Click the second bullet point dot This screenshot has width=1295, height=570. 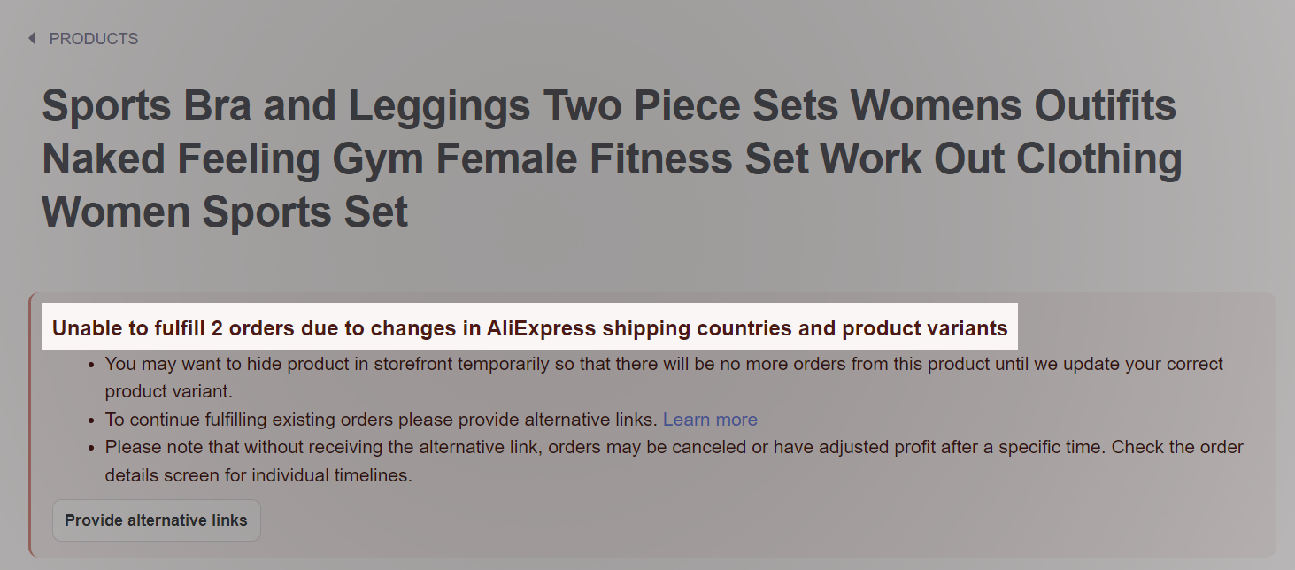pyautogui.click(x=91, y=420)
